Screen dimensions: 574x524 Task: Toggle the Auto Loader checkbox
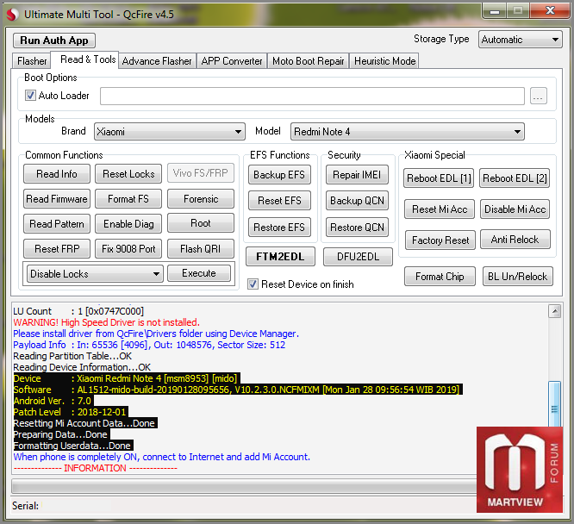point(30,96)
